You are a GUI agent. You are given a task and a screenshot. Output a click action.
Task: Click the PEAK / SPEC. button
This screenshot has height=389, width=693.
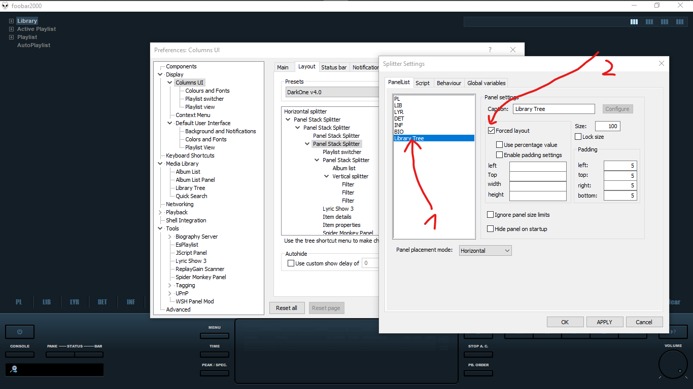pos(215,373)
